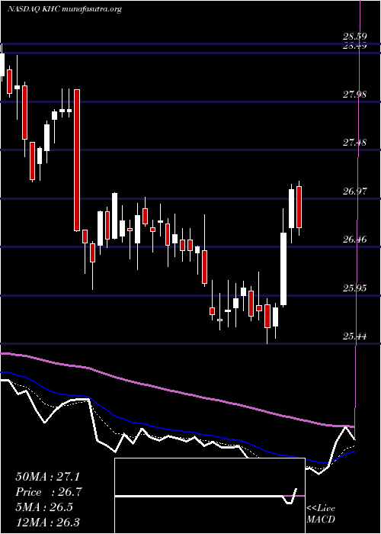Viewport: 381px width, 534px height.
Task: Click the <<Live MACD label
Action: point(321,514)
